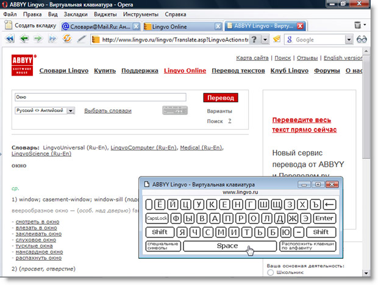Go back using the green left arrow
The width and height of the screenshot is (378, 285).
coord(24,39)
